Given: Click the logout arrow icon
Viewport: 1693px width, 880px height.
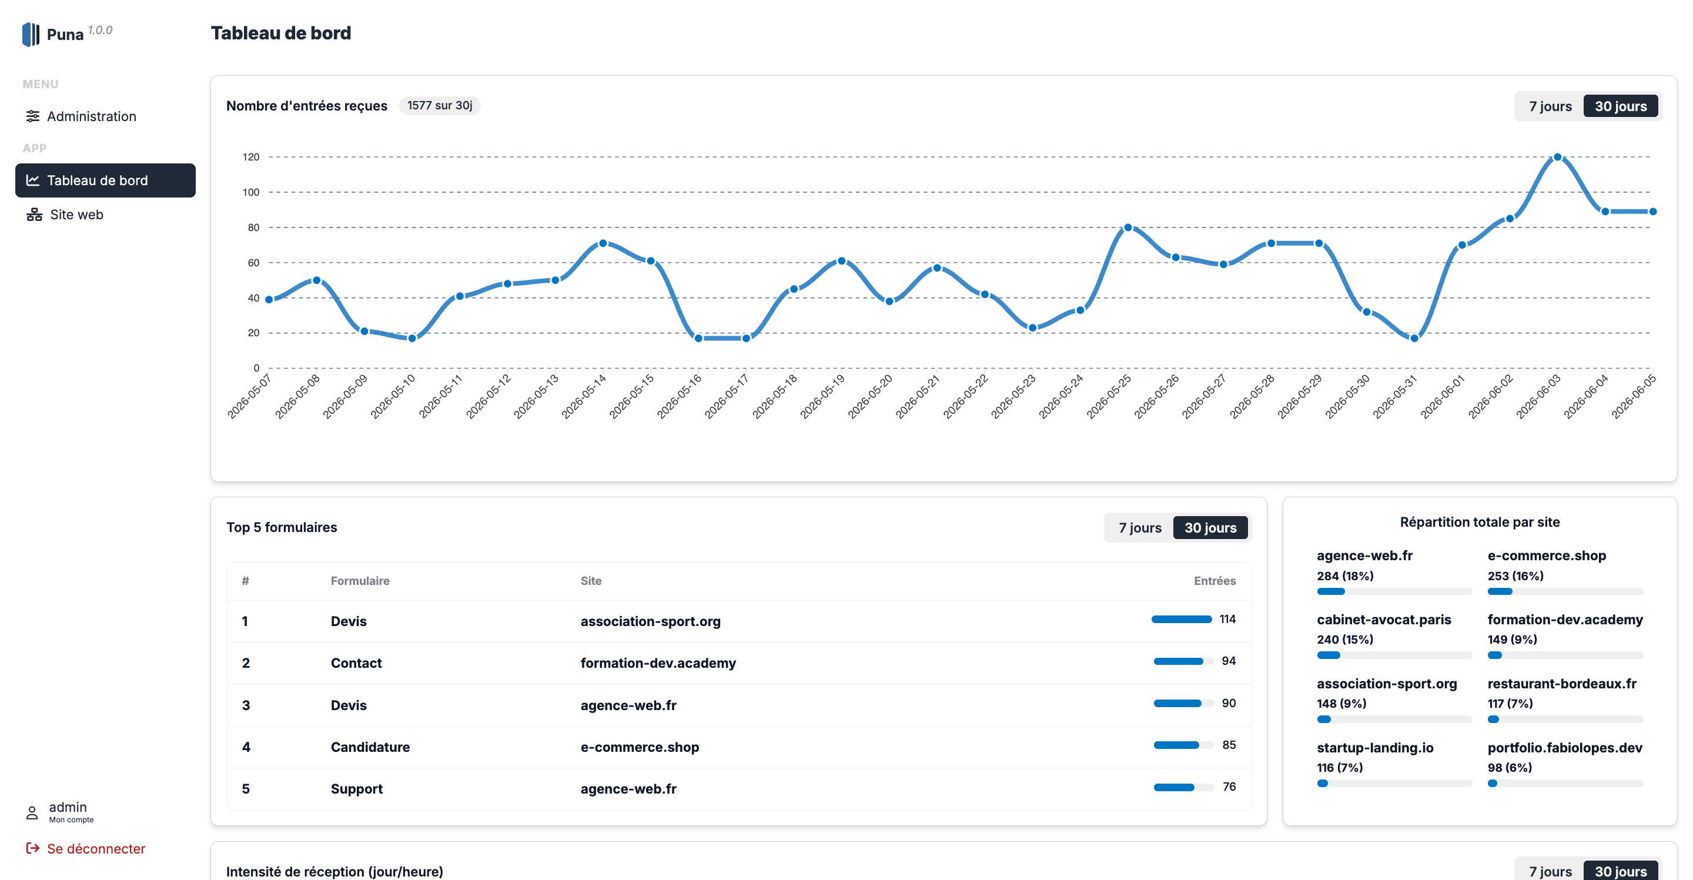Looking at the screenshot, I should click(32, 848).
